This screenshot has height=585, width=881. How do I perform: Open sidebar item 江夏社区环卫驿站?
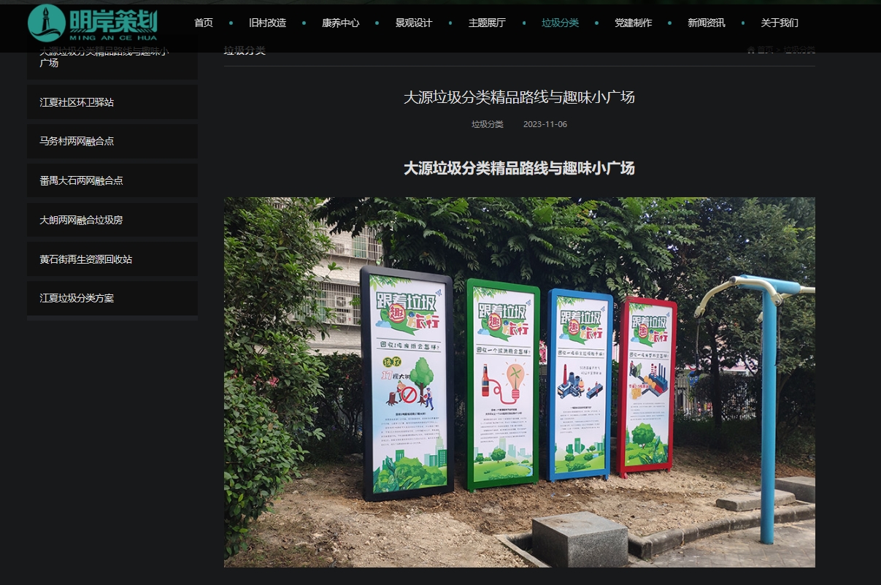point(112,102)
